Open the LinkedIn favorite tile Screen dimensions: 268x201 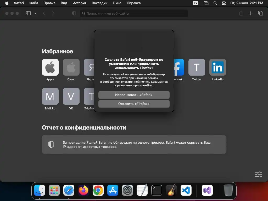(217, 67)
